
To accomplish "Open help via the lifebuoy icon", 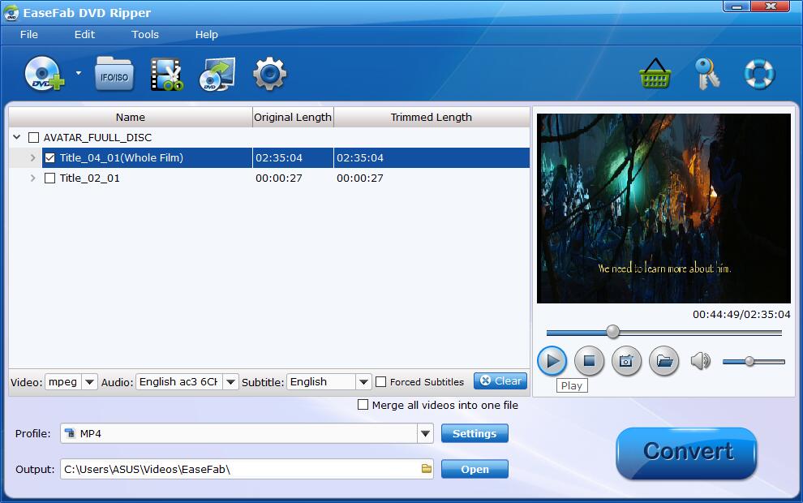I will click(x=759, y=75).
